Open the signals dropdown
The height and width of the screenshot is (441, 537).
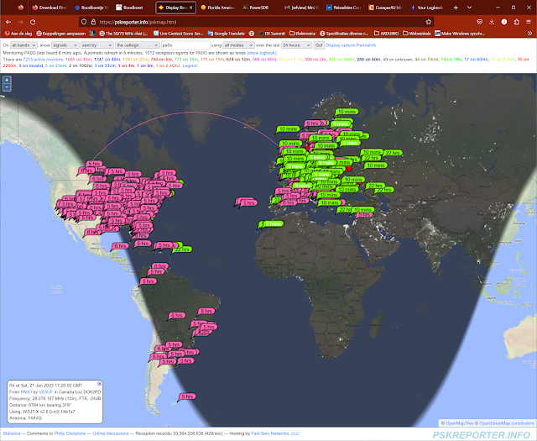click(x=65, y=45)
